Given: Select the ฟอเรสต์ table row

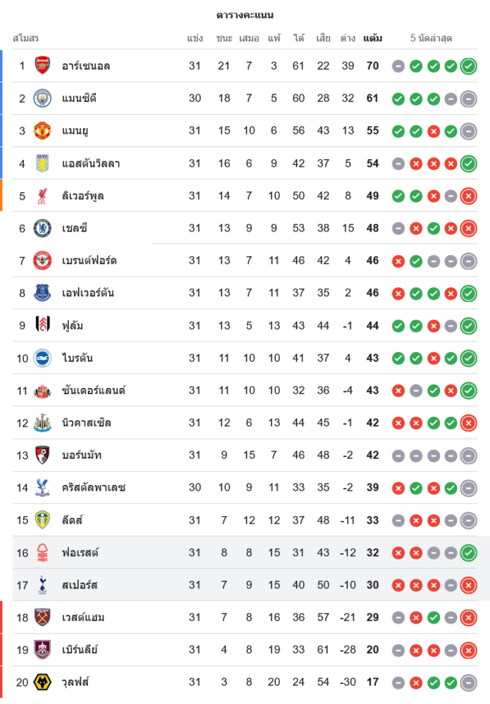Looking at the screenshot, I should (245, 553).
